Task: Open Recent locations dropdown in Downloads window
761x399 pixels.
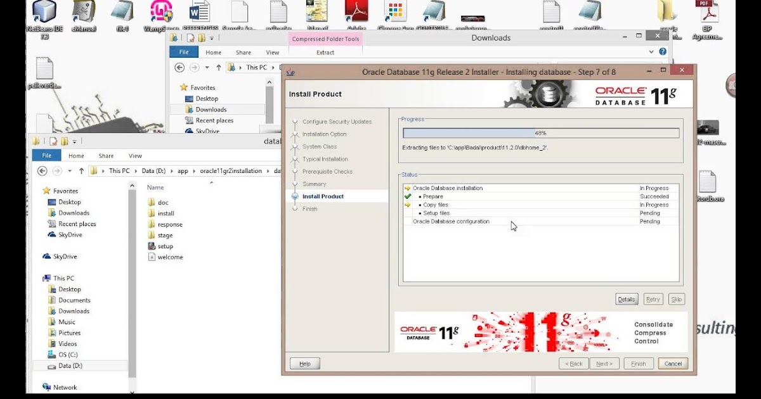Action: [x=207, y=67]
